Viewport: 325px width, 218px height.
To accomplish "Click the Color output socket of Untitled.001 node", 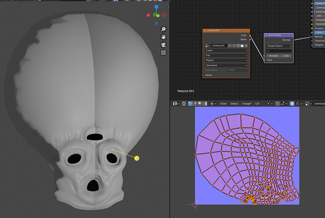I will pyautogui.click(x=250, y=35).
